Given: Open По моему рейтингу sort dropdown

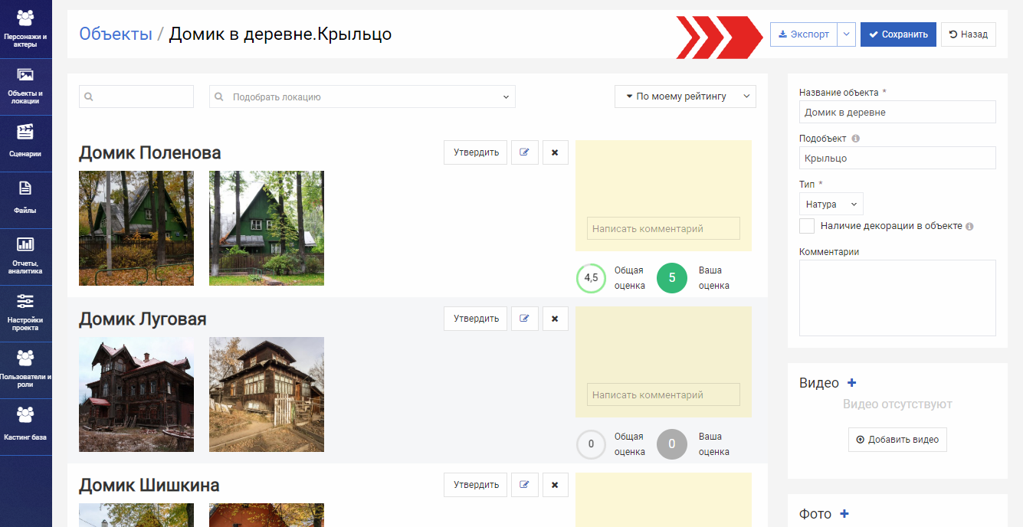Looking at the screenshot, I should coord(685,97).
